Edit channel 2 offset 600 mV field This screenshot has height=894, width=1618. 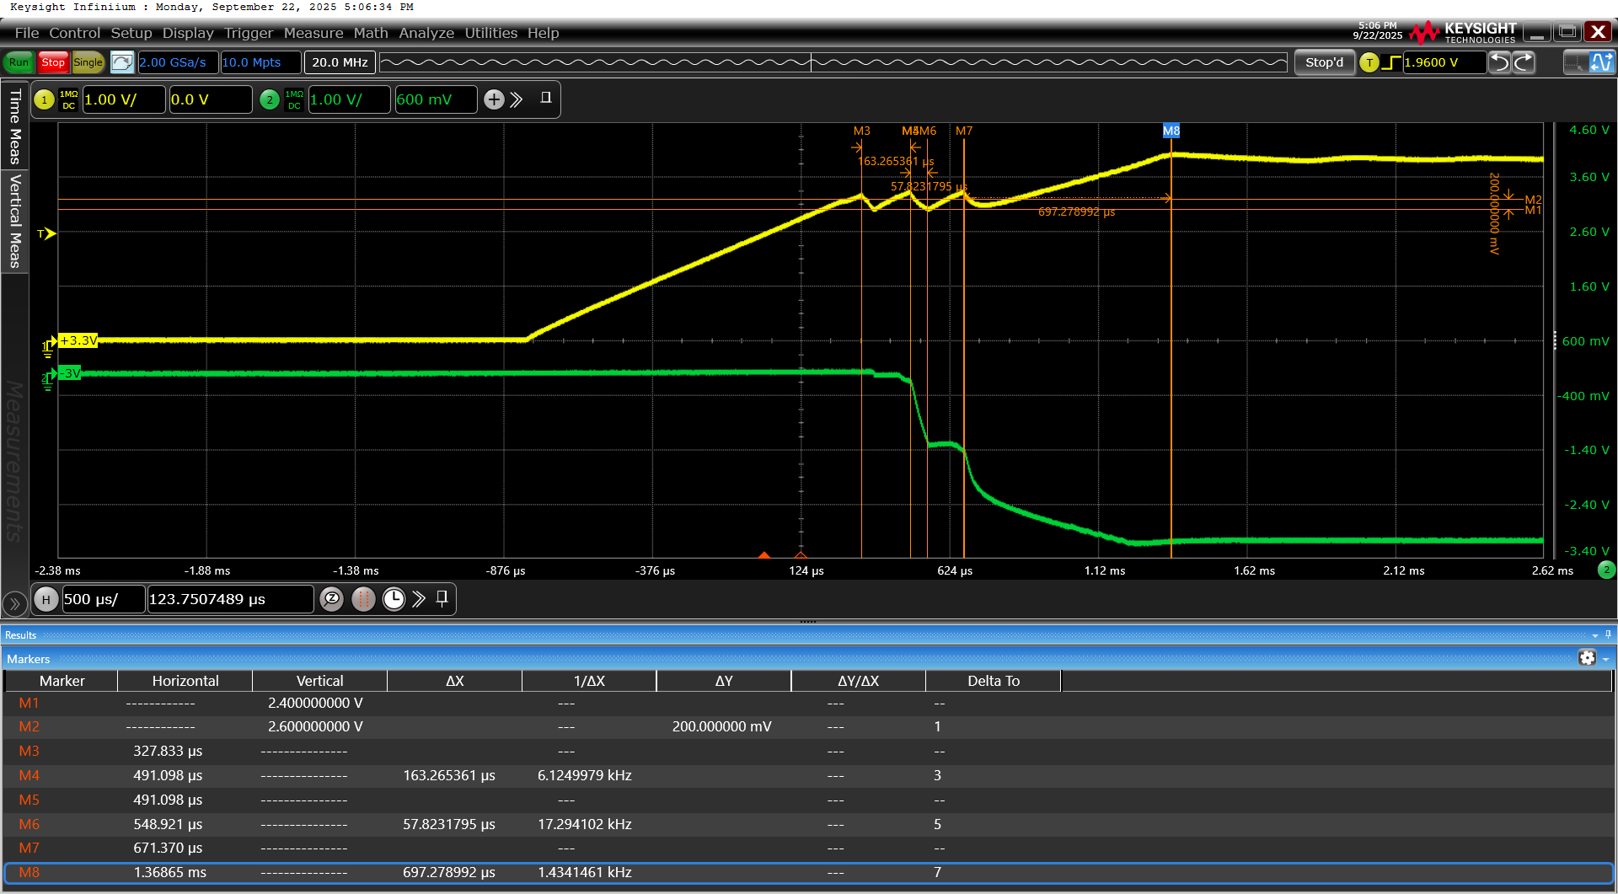[436, 99]
